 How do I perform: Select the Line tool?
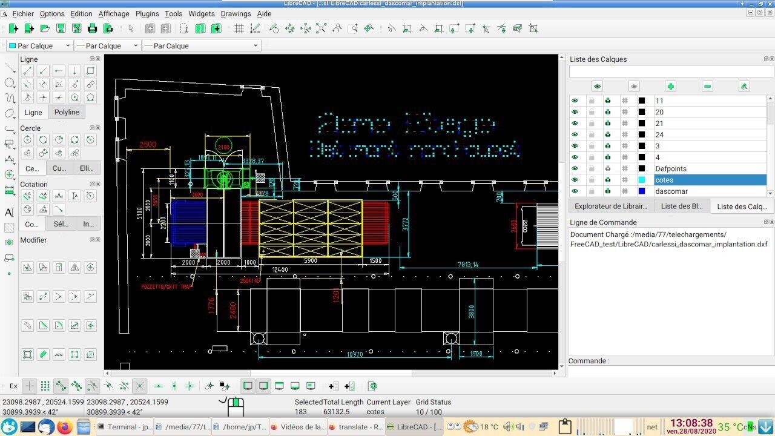33,113
